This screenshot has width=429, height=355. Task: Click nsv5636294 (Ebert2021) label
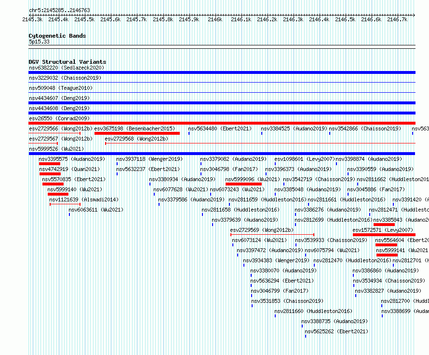point(282,281)
